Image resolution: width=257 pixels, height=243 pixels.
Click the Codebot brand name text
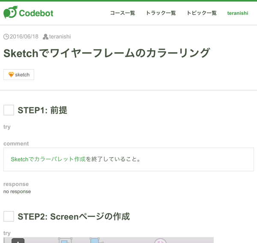coord(36,13)
